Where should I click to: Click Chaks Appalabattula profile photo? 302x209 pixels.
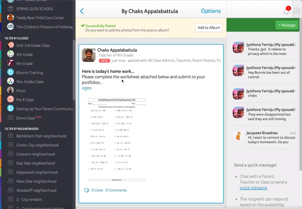point(88,55)
